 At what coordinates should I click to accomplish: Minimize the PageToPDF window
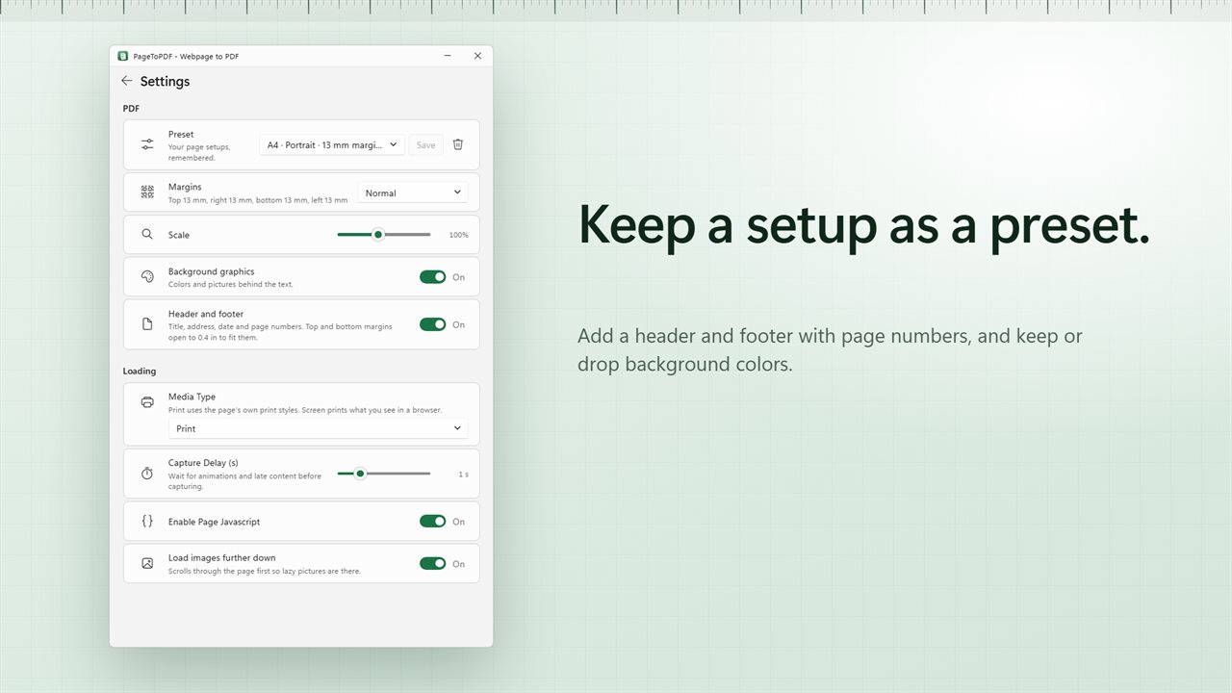448,56
